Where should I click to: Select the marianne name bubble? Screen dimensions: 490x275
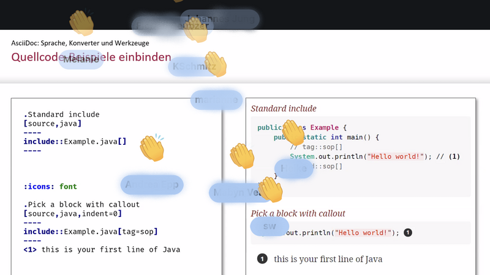pos(217,100)
